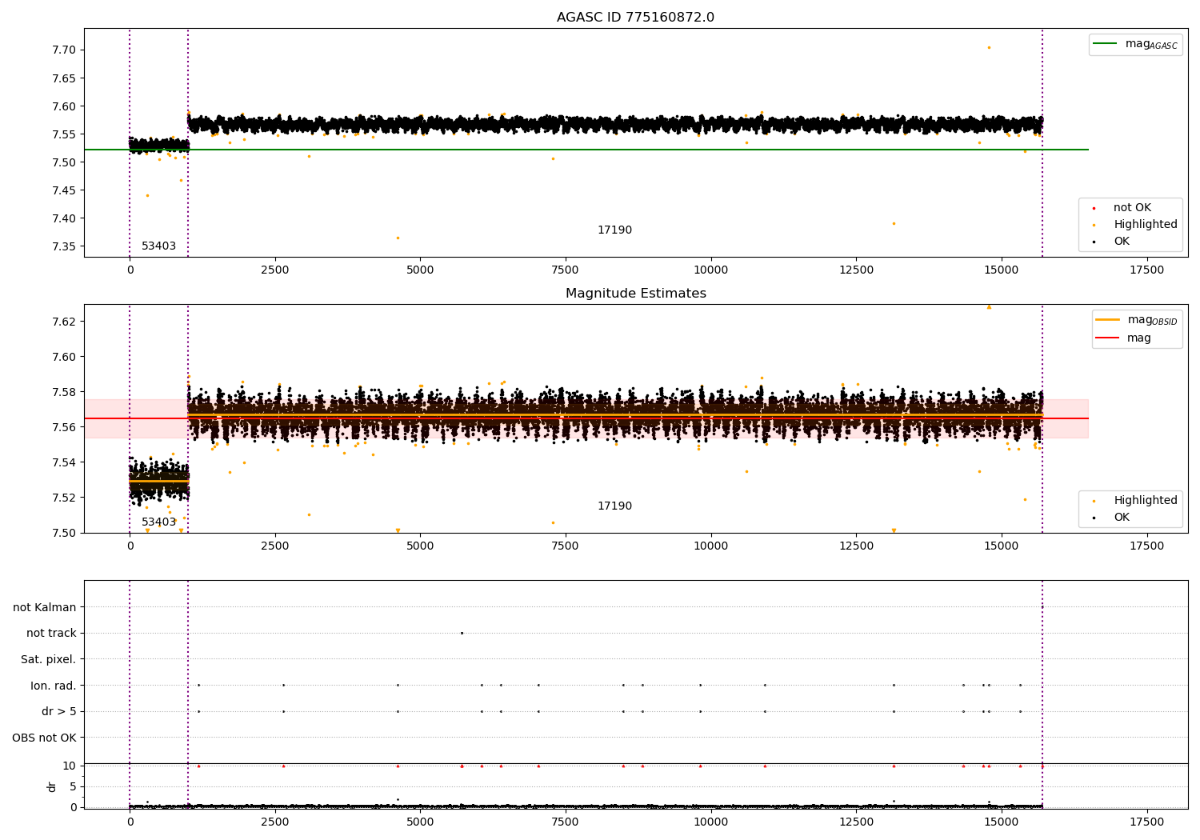Click the 5 tick on the dr axis
This screenshot has height=840, width=1200.
pyautogui.click(x=73, y=786)
